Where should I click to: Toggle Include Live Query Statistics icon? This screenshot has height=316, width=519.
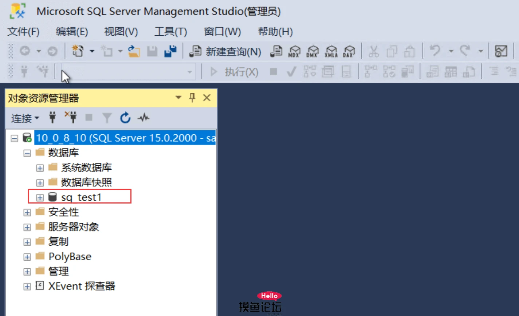[389, 71]
